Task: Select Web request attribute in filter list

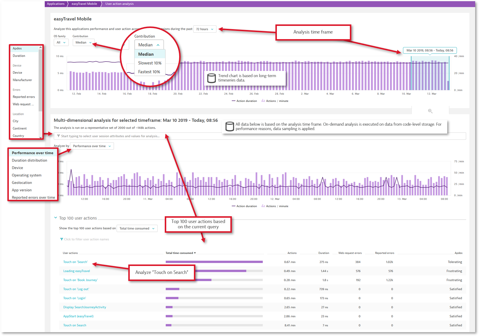Action: (23, 104)
